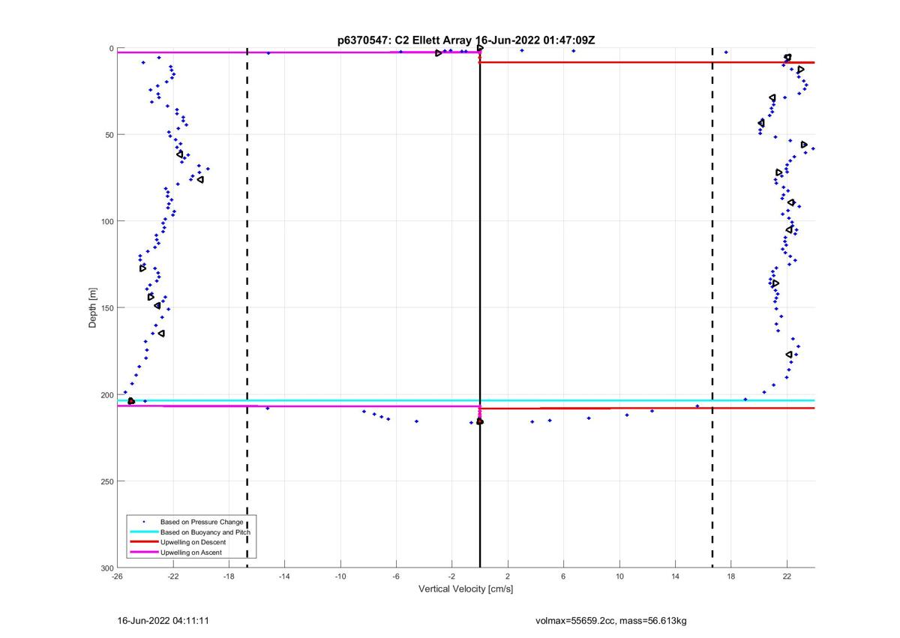Click the 'volmax=55659.2cc, mass=56.613kg' footer text
Viewport: 900px width, 638px height.
(x=610, y=621)
